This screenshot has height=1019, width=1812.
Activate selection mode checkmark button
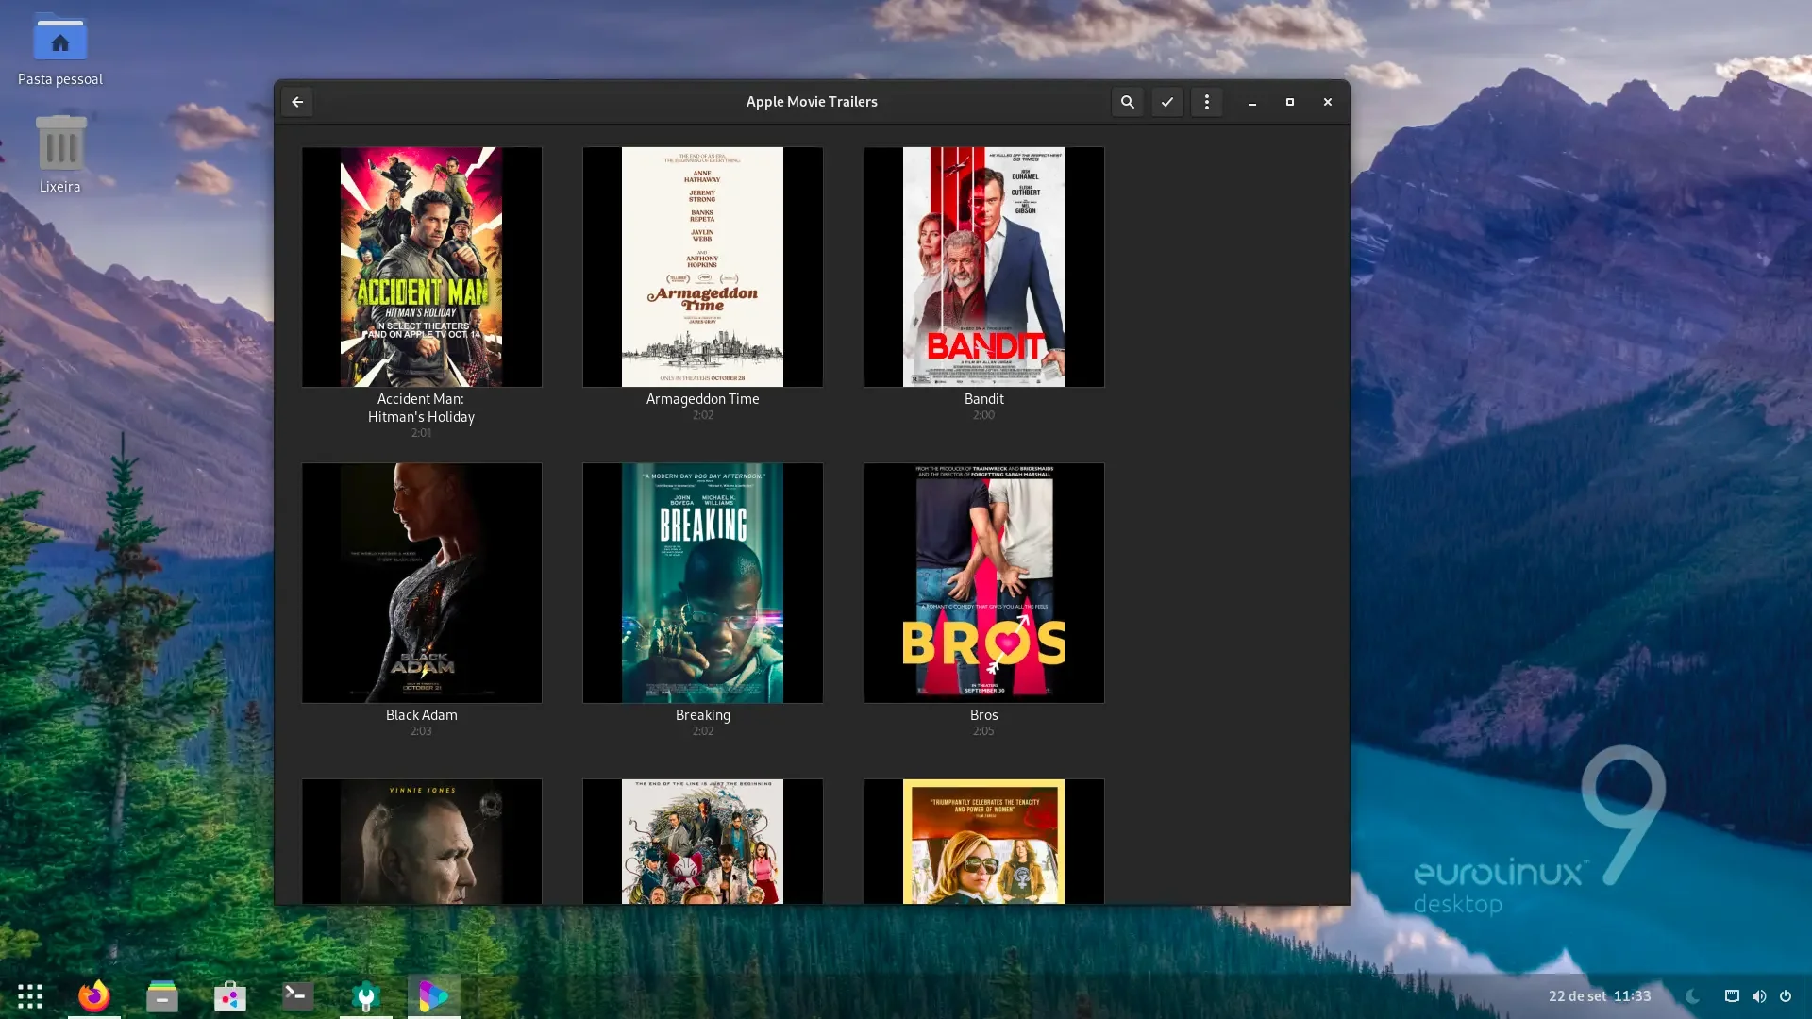(x=1167, y=102)
